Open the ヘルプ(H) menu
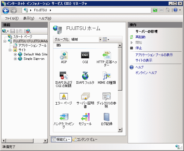Image resolution: width=184 pixels, height=151 pixels. click(x=45, y=18)
